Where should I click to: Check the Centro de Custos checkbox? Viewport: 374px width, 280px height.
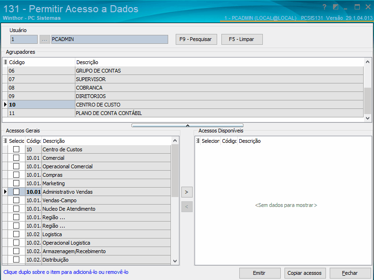[16, 149]
